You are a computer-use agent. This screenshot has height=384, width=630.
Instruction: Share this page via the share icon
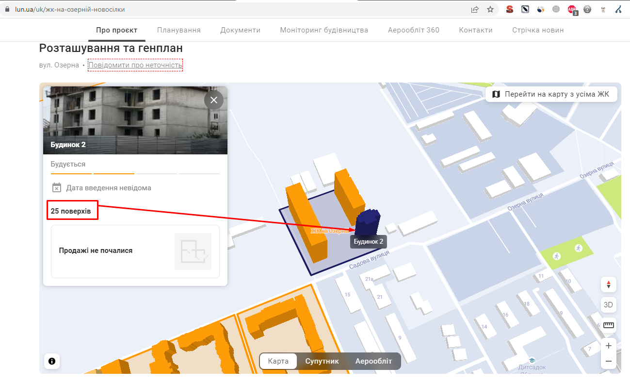tap(475, 9)
